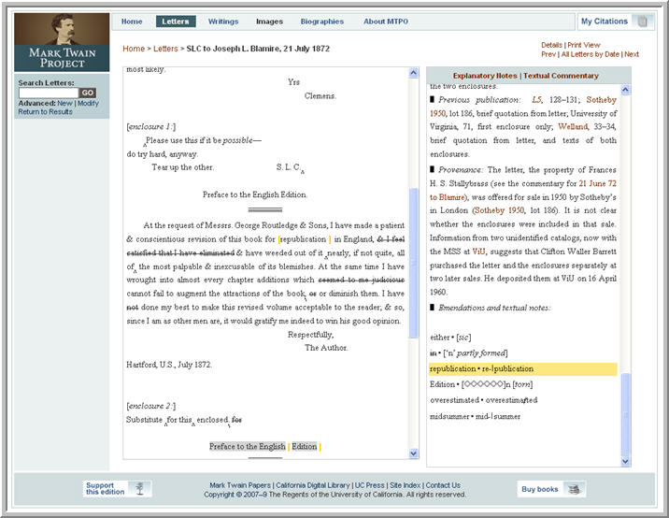Click Buy books button
Screen dimensions: 669x518
[x=551, y=489]
